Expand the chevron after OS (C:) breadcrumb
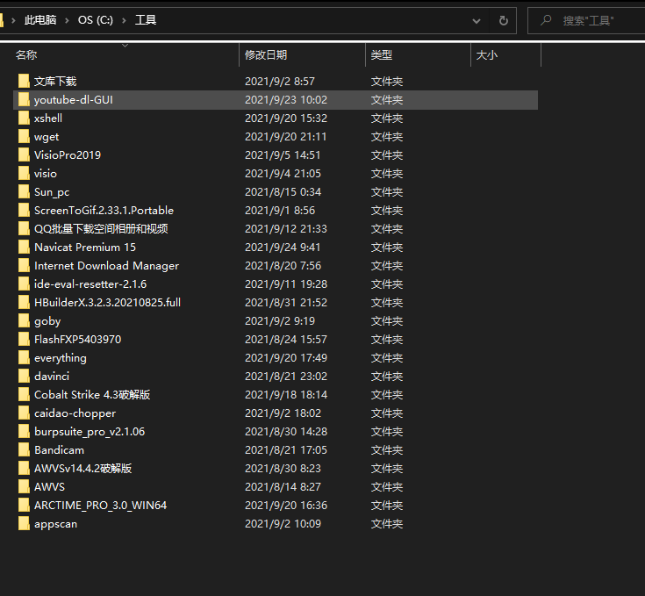Image resolution: width=645 pixels, height=596 pixels. pos(124,20)
